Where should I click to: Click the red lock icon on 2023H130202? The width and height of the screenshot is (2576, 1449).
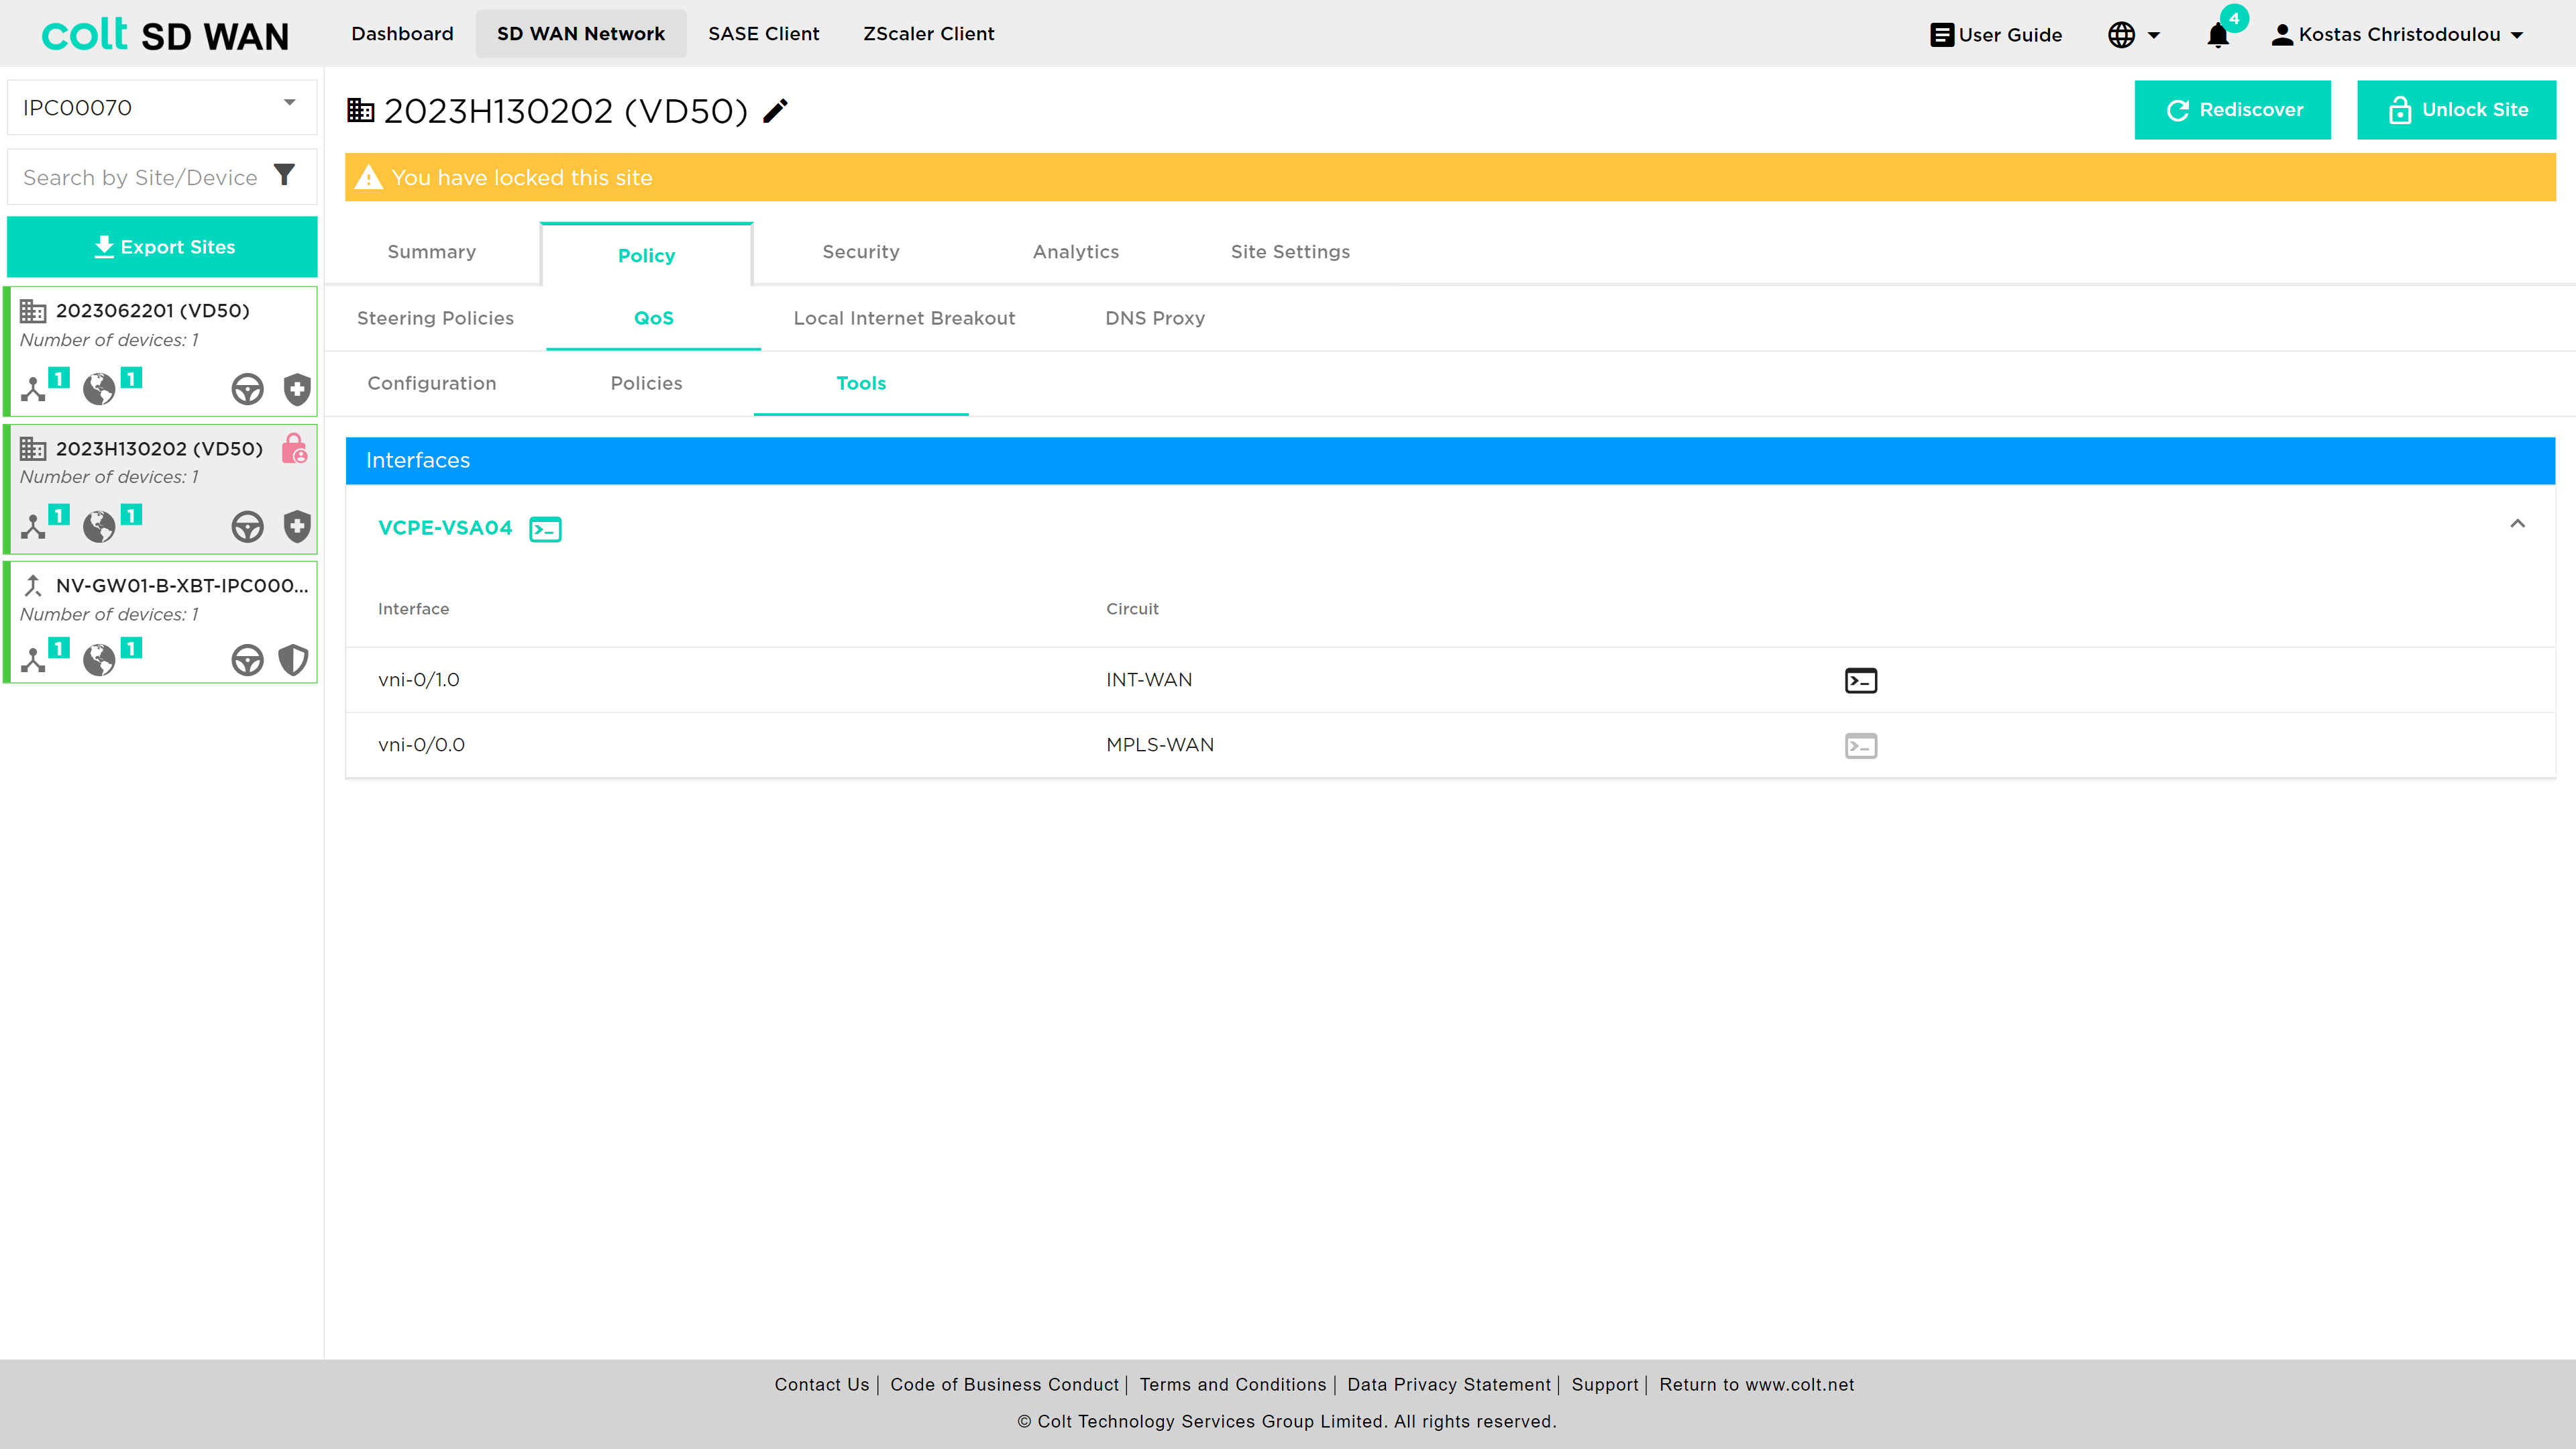pyautogui.click(x=294, y=448)
